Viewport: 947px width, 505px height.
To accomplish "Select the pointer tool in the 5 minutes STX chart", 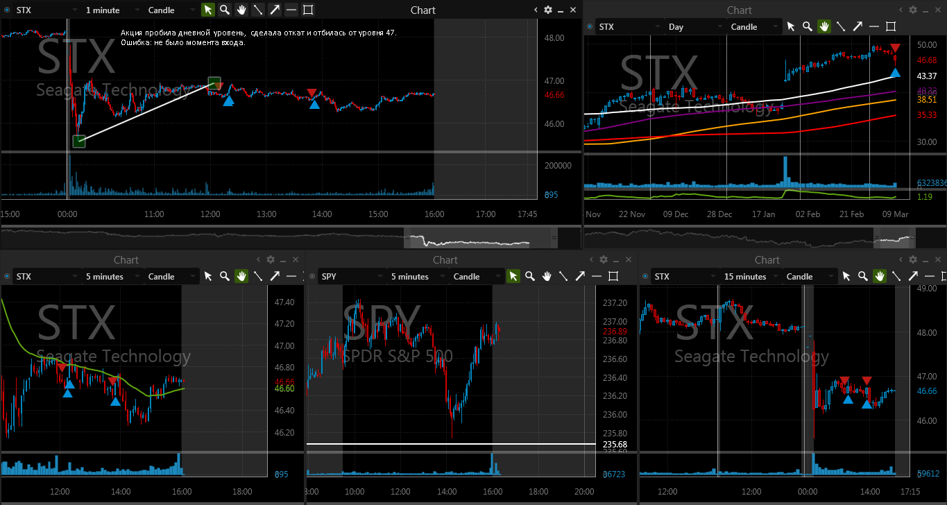I will pos(208,276).
